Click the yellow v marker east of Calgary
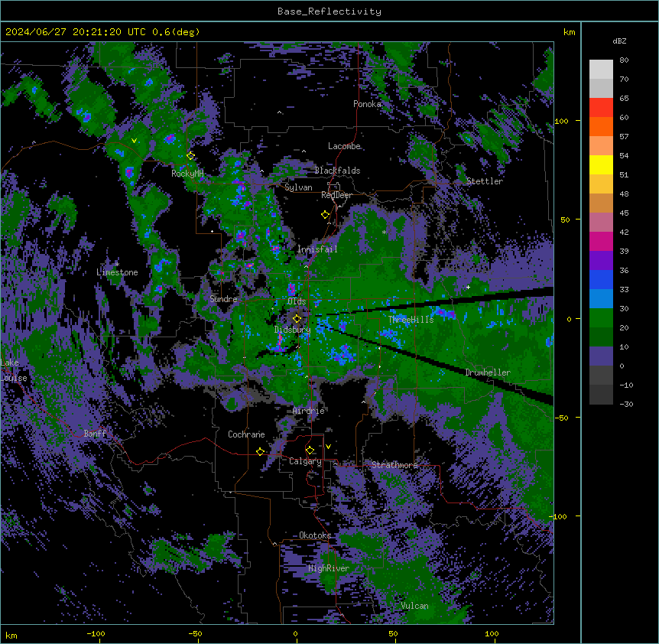The image size is (659, 644). coord(328,447)
